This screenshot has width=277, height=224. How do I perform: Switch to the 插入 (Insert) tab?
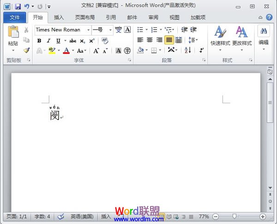[x=59, y=18]
